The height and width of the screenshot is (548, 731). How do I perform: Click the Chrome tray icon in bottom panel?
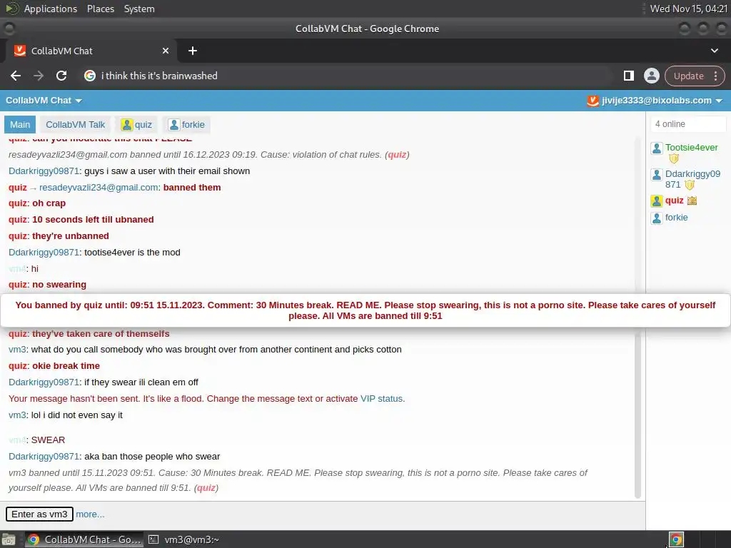[x=676, y=539]
